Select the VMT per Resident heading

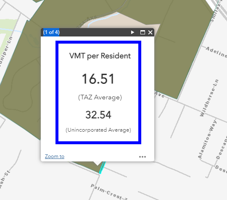[x=100, y=56]
